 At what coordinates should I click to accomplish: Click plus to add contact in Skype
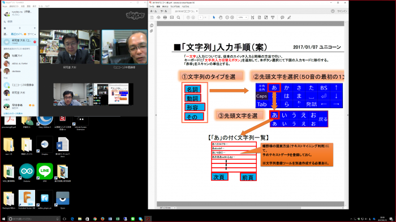tap(35, 28)
